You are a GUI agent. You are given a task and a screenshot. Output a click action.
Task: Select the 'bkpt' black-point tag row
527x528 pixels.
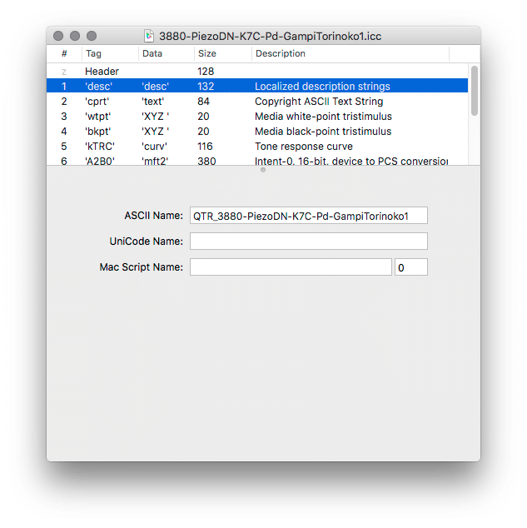pos(257,131)
